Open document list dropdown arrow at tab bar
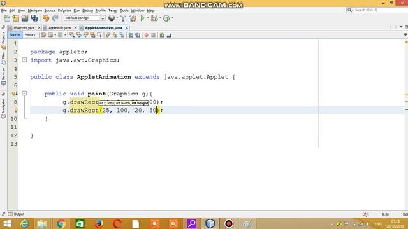The height and width of the screenshot is (229, 408). coord(401,27)
